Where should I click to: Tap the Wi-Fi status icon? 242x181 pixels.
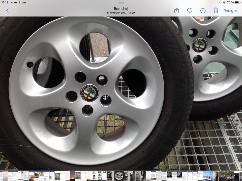click(224, 3)
